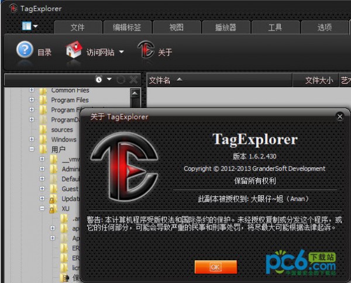Collapse the XU folder node
351x283 pixels.
42,208
